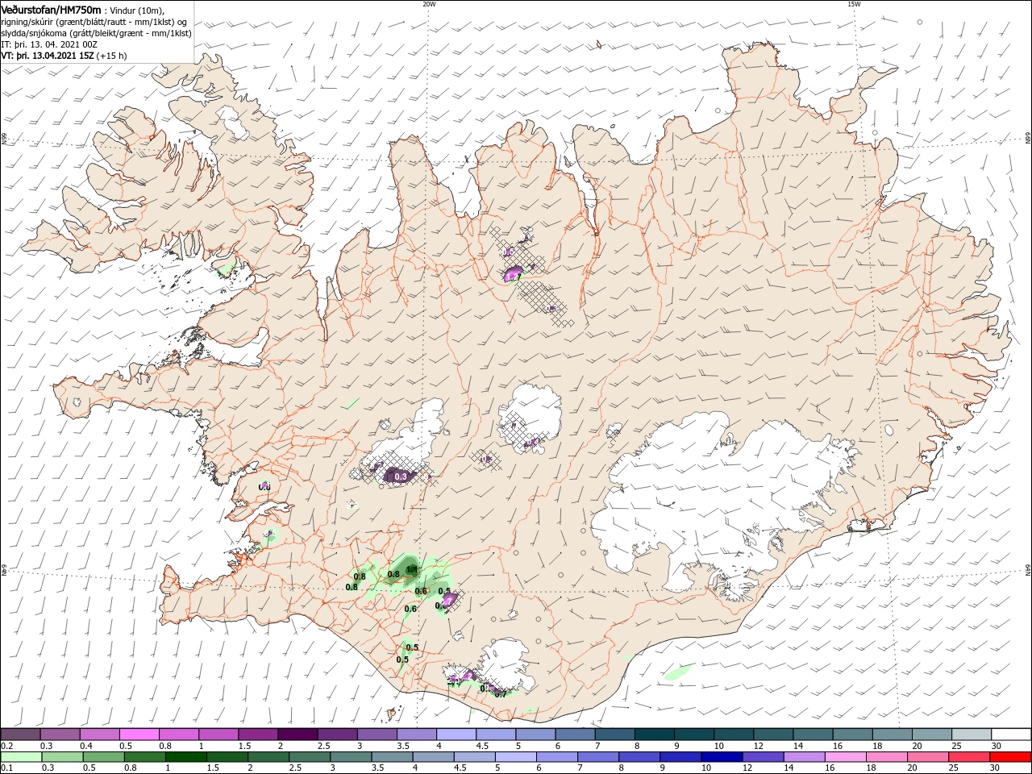Select the lower legend light purple swatch starting at 14
Viewport: 1032px width, 774px height.
(804, 757)
